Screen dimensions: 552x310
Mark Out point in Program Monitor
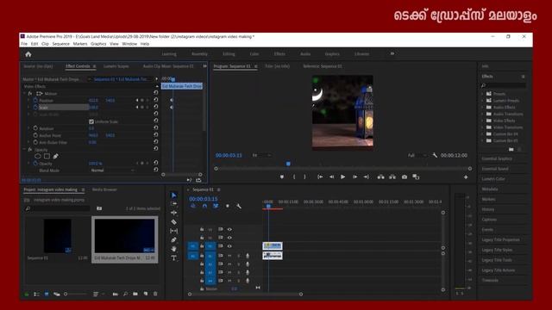[x=304, y=177]
